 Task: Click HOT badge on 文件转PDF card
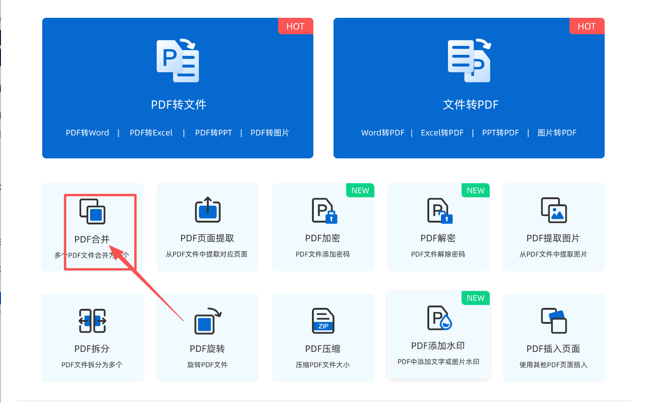tap(587, 26)
